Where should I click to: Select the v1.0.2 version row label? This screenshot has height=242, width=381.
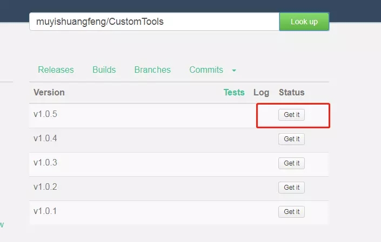(45, 186)
